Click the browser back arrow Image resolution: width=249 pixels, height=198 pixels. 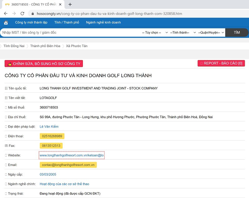coord(6,14)
